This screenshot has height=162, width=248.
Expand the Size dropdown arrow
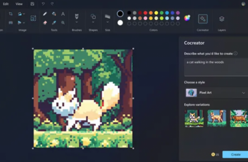[x=108, y=22]
